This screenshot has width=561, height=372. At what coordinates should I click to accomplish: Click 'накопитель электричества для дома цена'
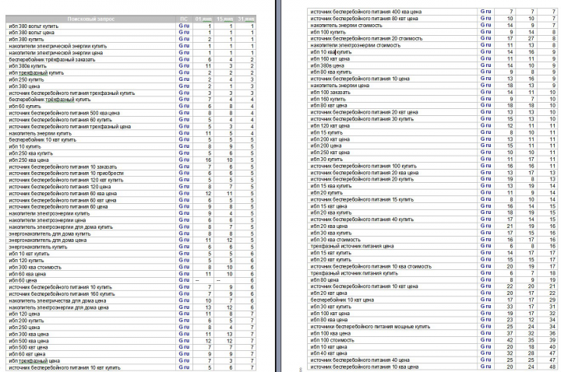(57, 301)
